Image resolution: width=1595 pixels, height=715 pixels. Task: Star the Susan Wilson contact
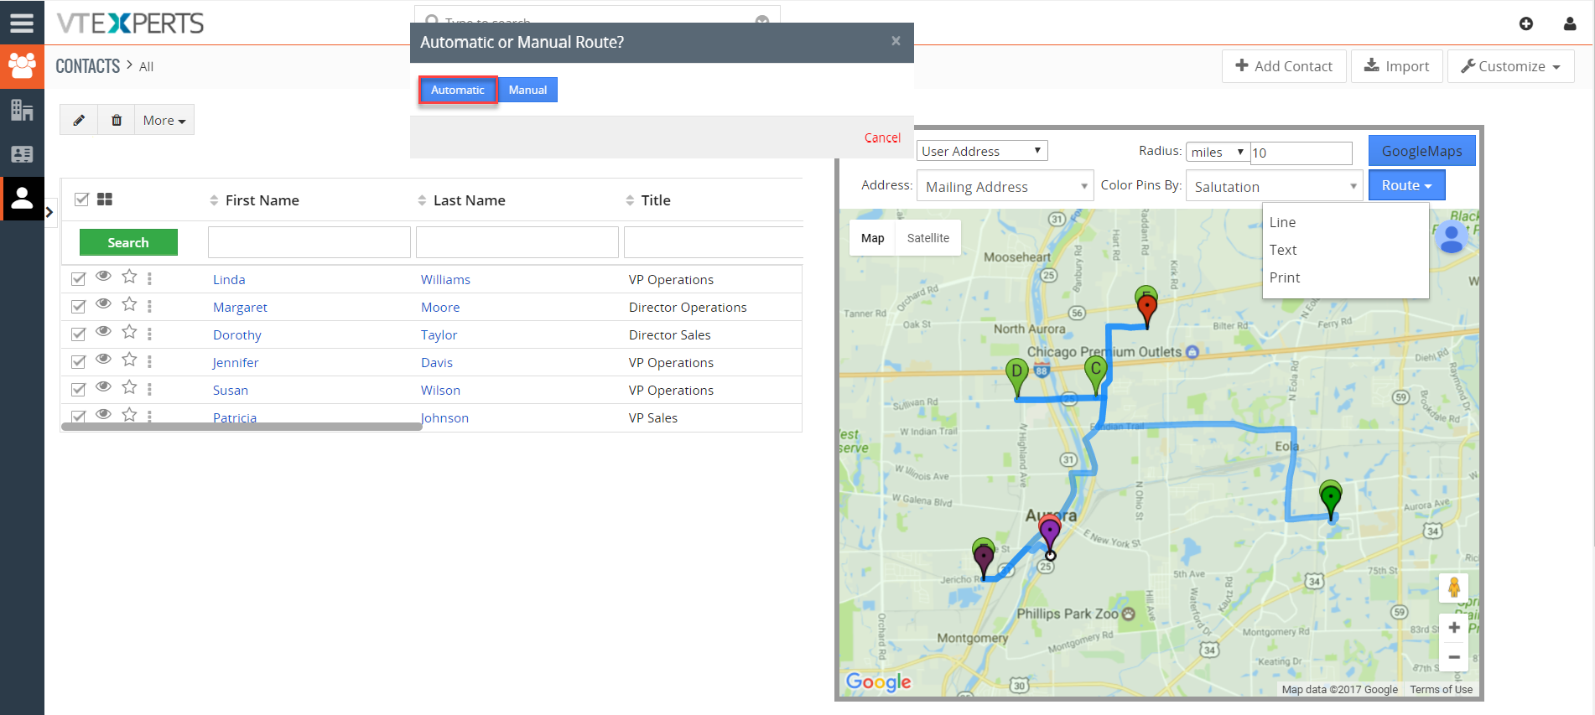pos(129,387)
